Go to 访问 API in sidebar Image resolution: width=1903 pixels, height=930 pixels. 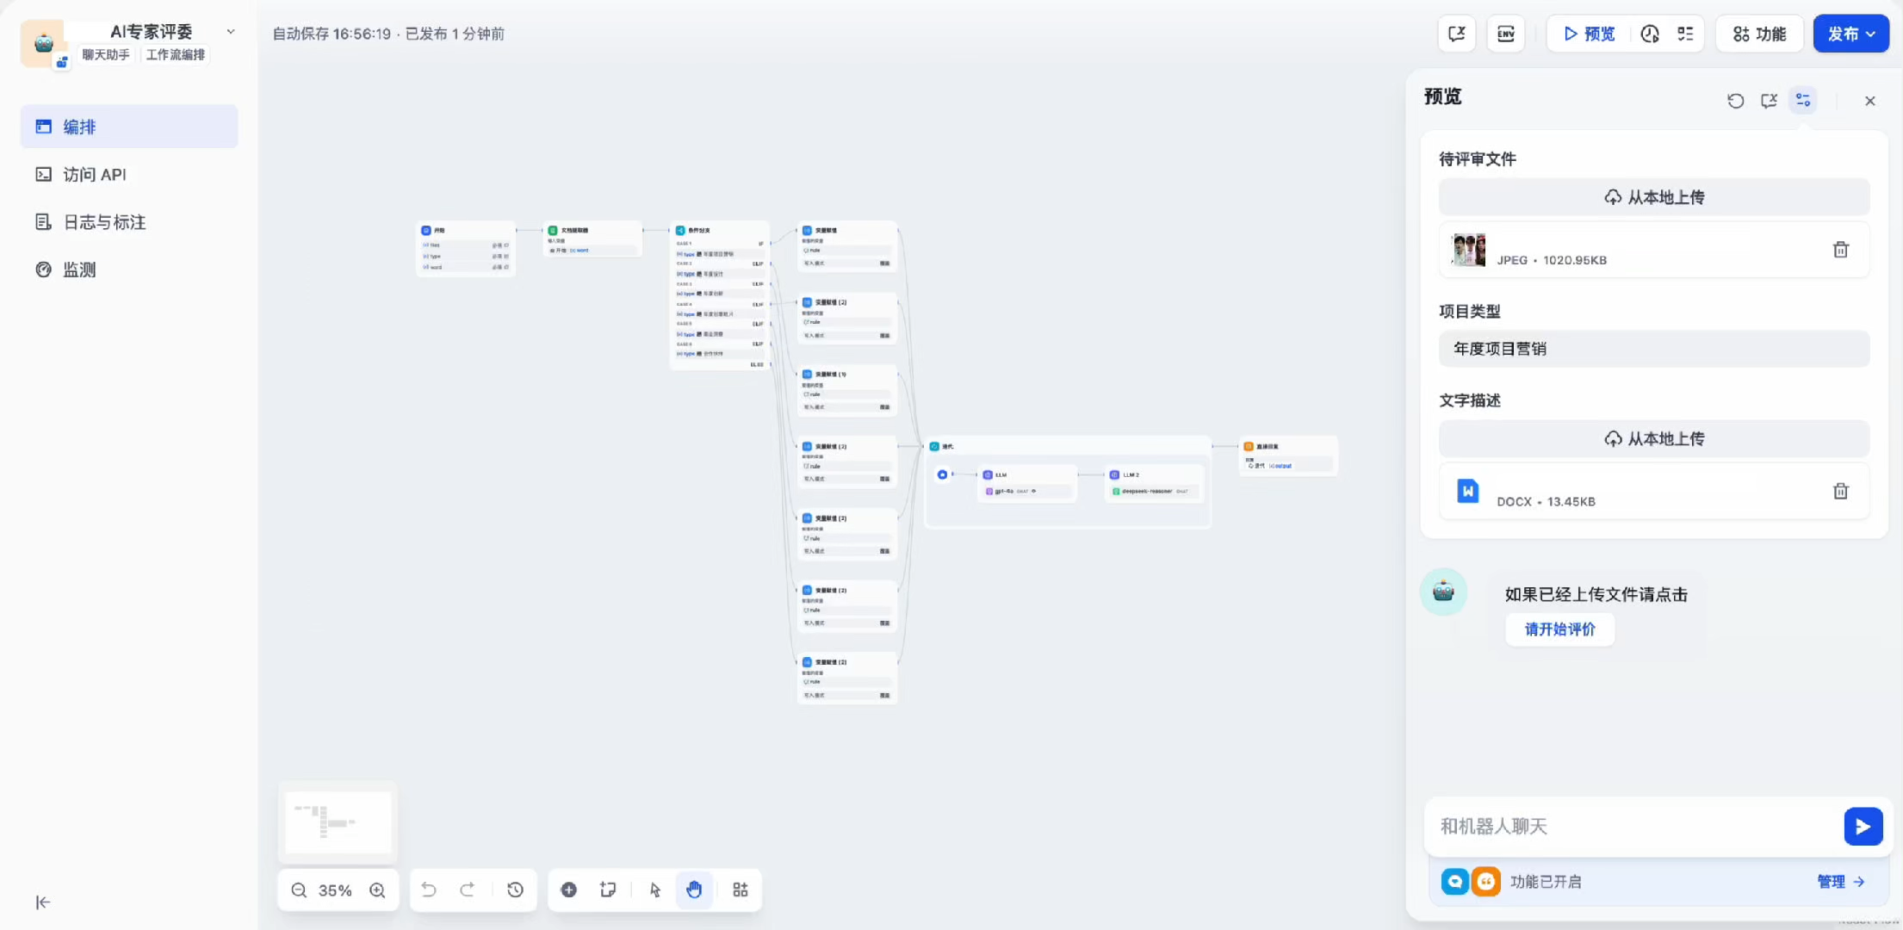(x=129, y=174)
